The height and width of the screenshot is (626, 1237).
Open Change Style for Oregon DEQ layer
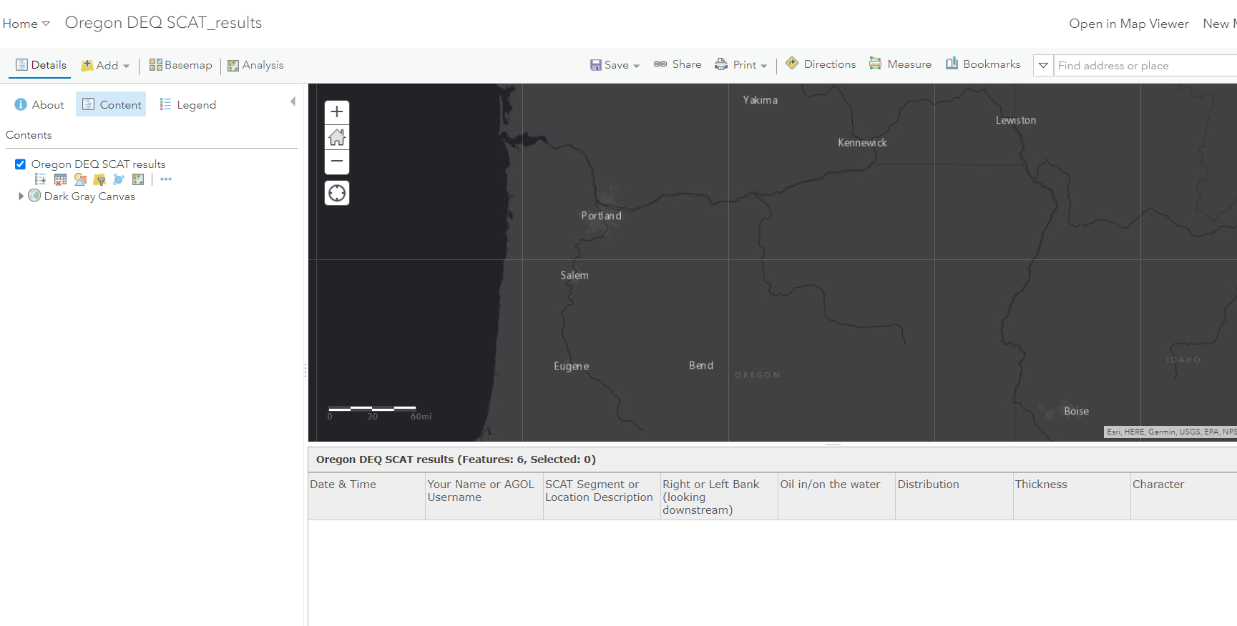pyautogui.click(x=80, y=179)
